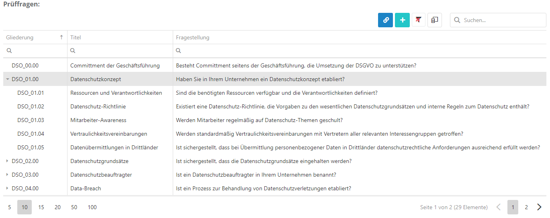Go to next page with right chevron

(x=539, y=207)
